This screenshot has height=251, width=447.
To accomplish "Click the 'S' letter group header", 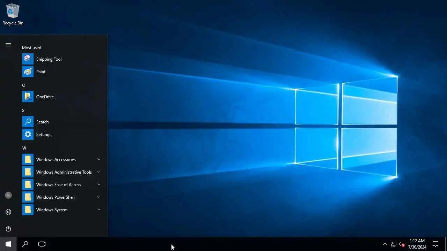I will point(23,111).
